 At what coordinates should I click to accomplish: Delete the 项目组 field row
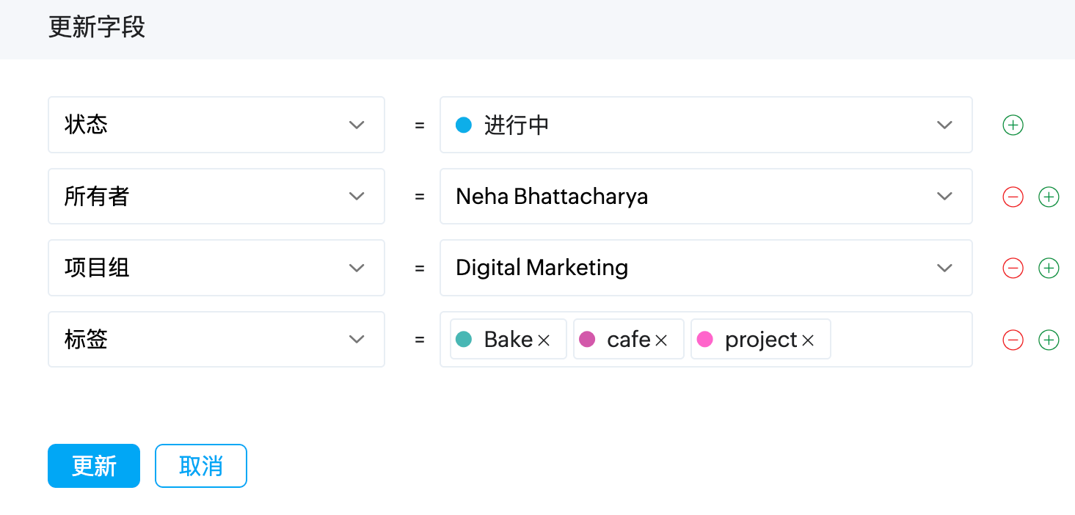tap(1013, 269)
